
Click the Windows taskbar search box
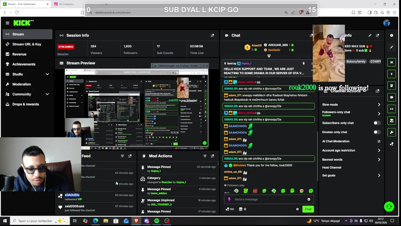[39, 221]
